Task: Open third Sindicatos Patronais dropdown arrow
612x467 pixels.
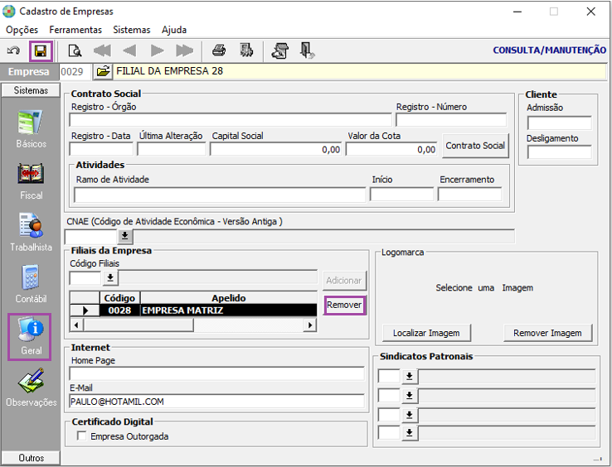Action: (410, 415)
